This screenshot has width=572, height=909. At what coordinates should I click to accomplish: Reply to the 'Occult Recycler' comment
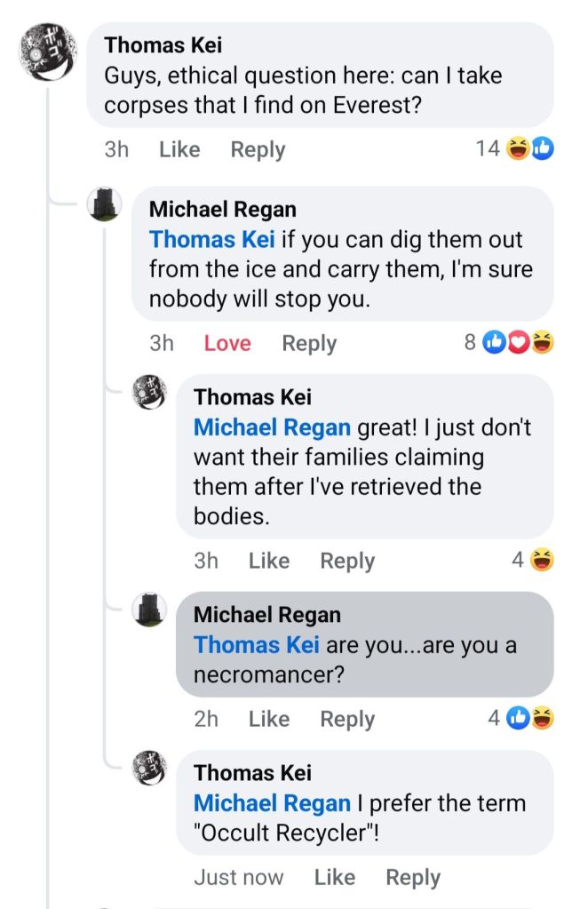pos(413,878)
